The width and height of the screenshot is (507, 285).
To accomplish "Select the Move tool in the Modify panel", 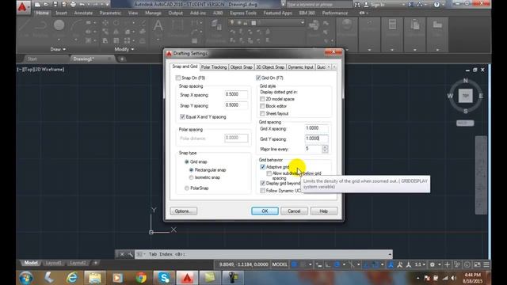I will pos(105,23).
